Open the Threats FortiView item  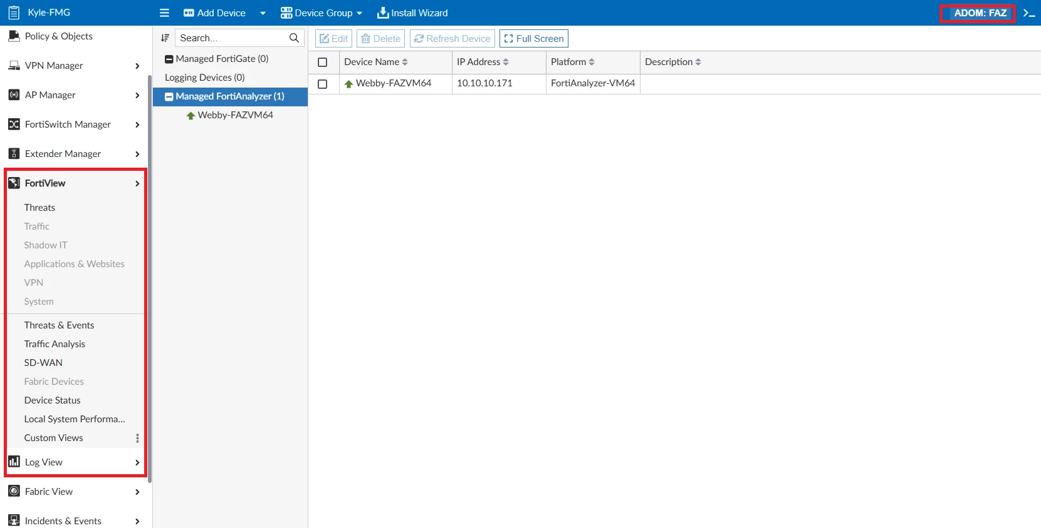pyautogui.click(x=39, y=208)
